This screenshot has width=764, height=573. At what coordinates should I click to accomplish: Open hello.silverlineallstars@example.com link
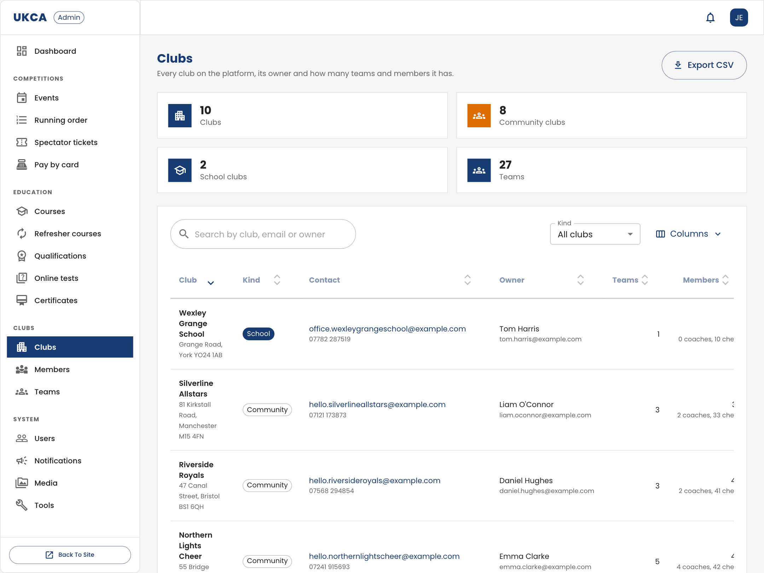click(377, 404)
